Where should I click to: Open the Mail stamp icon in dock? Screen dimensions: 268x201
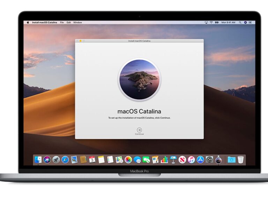pyautogui.click(x=74, y=160)
